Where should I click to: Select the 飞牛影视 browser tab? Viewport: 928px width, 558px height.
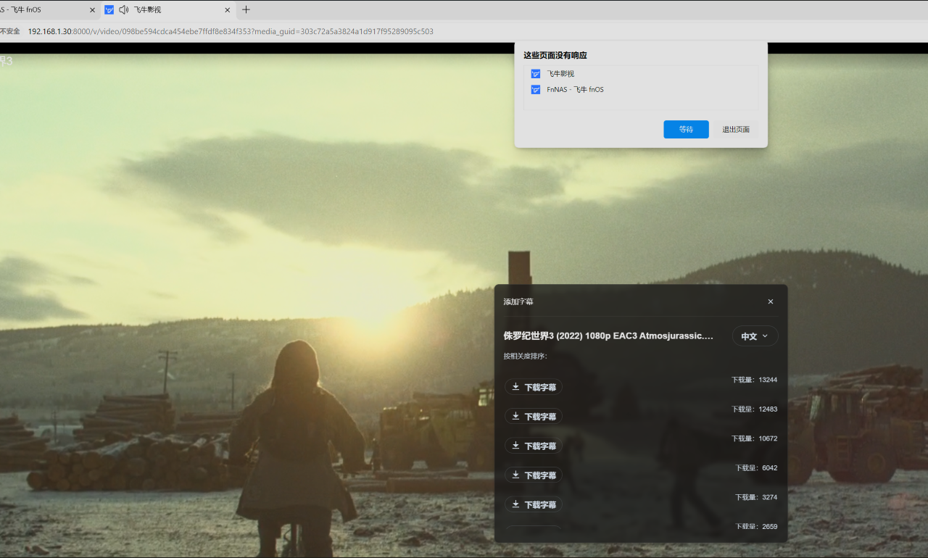[x=168, y=10]
